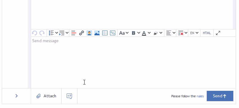Insert a code block
Viewport: 239px width, 108px height.
click(x=113, y=33)
